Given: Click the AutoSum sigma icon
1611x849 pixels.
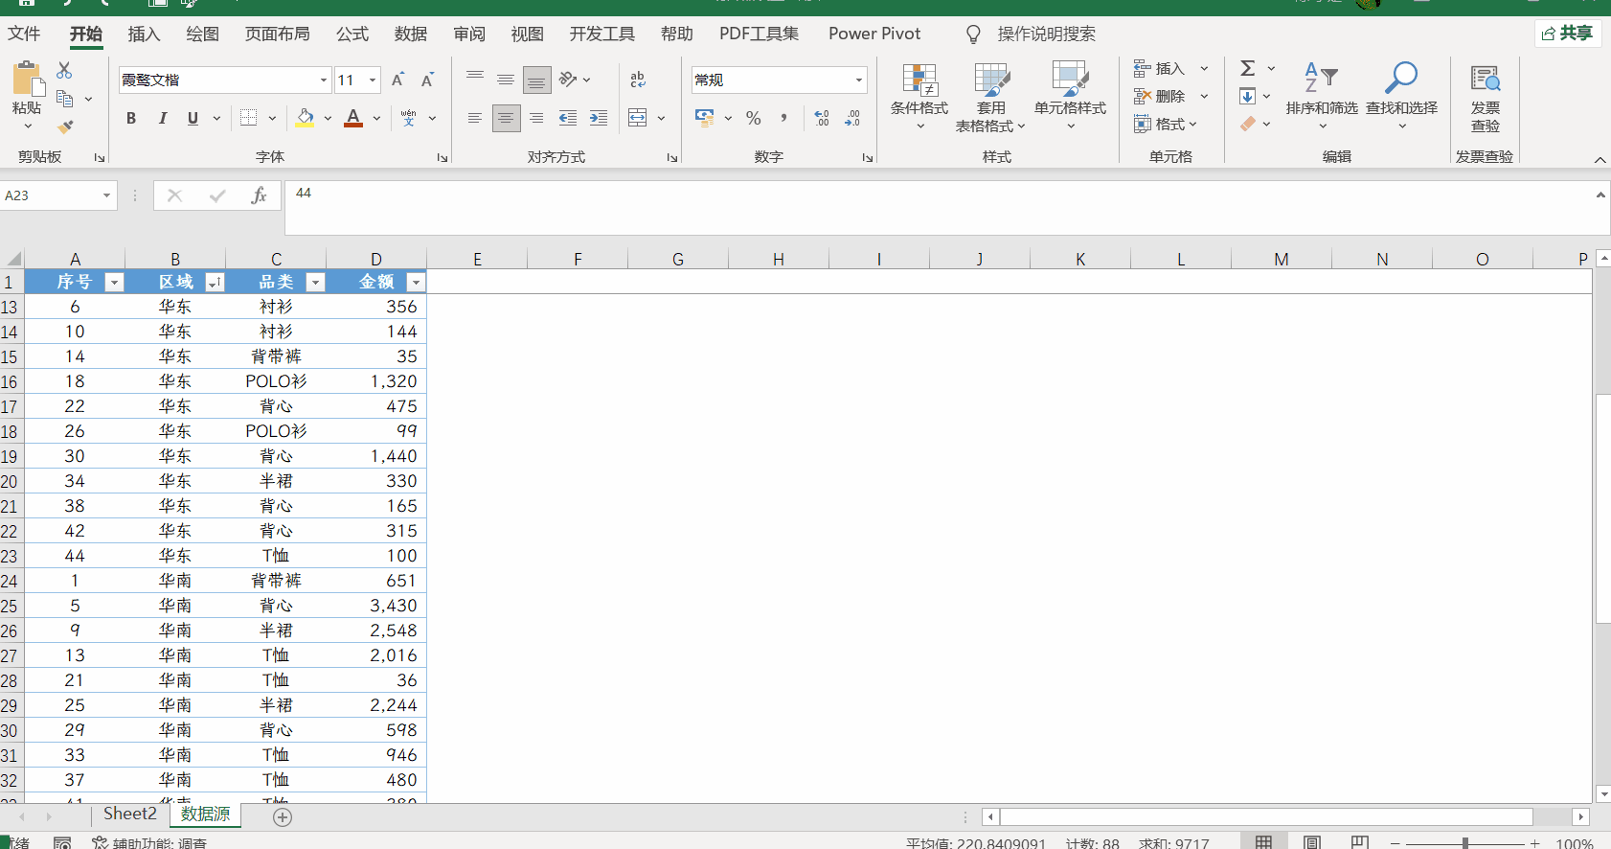Looking at the screenshot, I should pos(1247,68).
